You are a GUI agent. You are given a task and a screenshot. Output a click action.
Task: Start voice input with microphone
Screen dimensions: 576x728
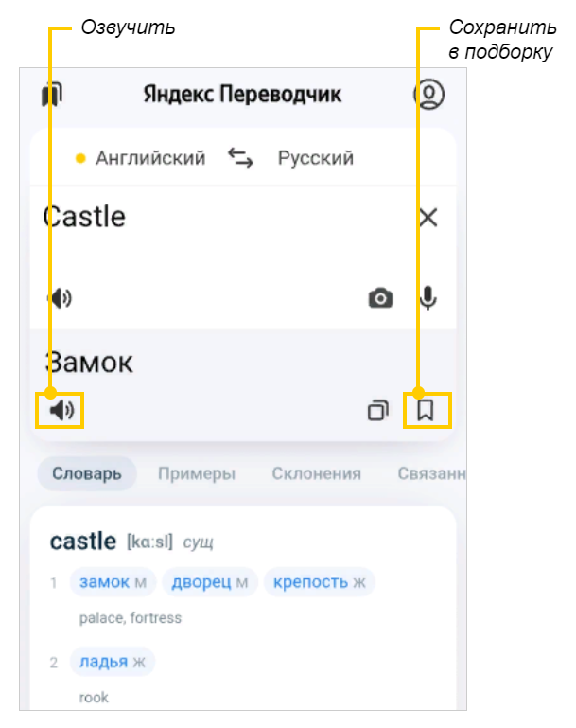click(428, 299)
